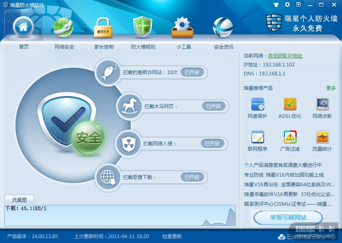
Task: Toggle 拦截钓鱼欺诈网站 已开启 switch
Action: point(192,72)
